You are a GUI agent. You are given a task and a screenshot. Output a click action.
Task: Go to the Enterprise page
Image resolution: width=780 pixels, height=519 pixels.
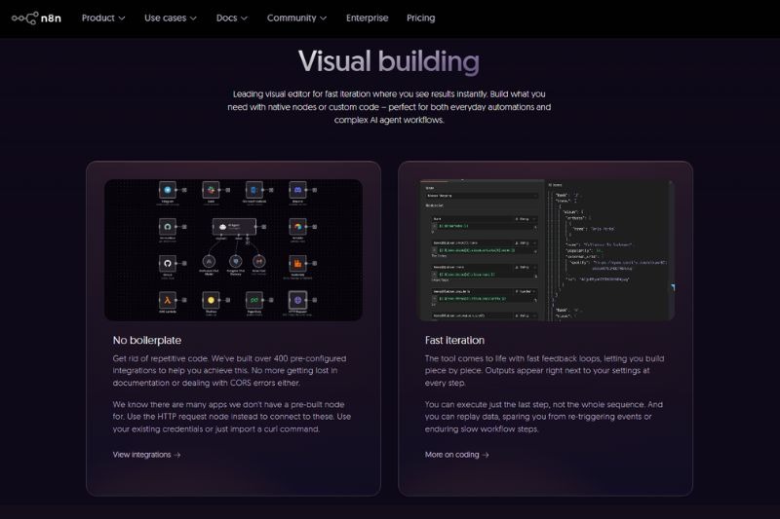(367, 18)
